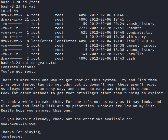Viewport: 168px width, 140px height.
Task: Click the 'cd /root' command text
Action: click(31, 2)
